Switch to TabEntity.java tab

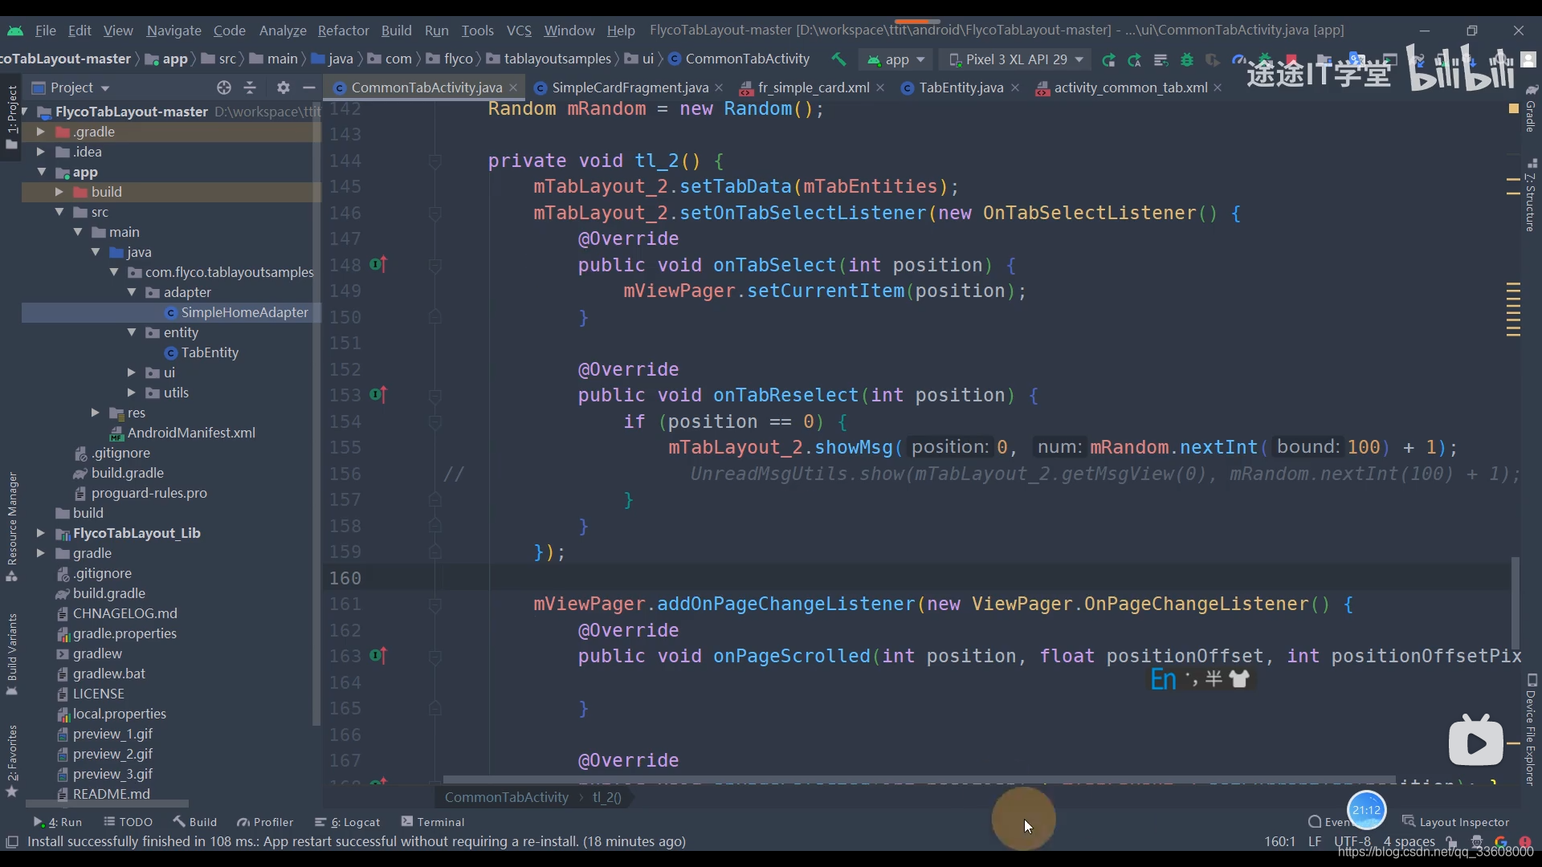[961, 88]
